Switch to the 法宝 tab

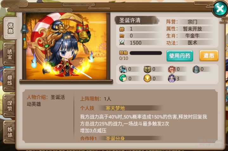click(x=9, y=54)
